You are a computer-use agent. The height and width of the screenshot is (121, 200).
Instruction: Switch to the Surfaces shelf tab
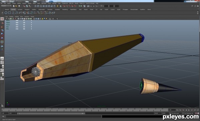(20, 9)
